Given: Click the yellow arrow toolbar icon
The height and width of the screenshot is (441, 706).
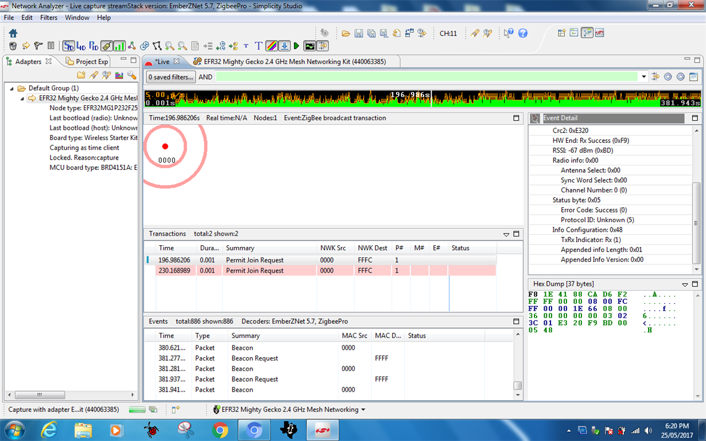Looking at the screenshot, I should [26, 46].
